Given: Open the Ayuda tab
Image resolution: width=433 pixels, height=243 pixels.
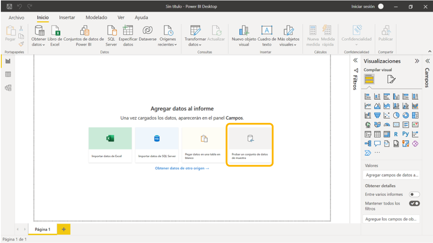Looking at the screenshot, I should 142,17.
